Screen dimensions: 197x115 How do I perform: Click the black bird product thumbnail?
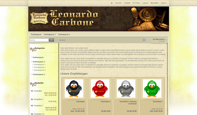click(74, 89)
